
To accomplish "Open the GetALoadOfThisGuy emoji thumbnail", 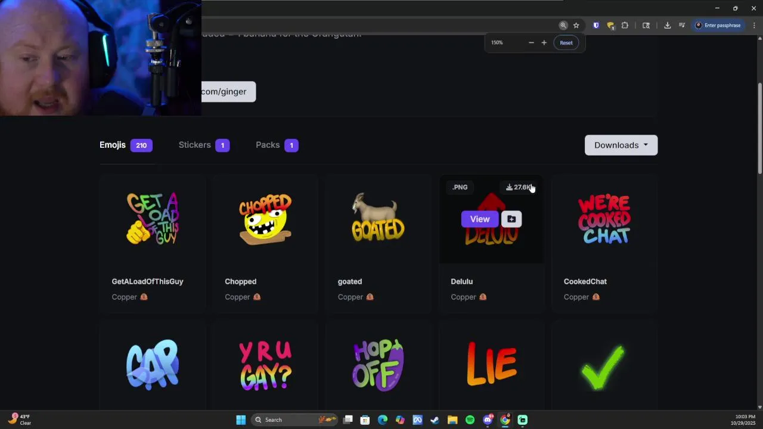I will coord(153,219).
